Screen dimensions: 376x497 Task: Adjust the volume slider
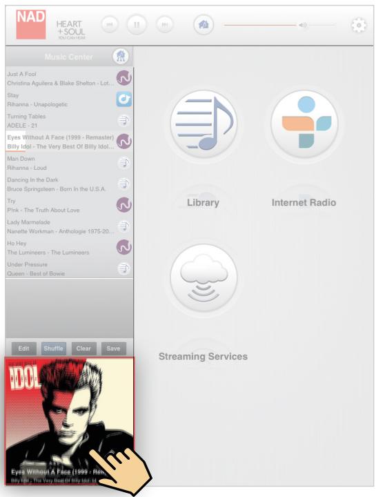coord(279,25)
